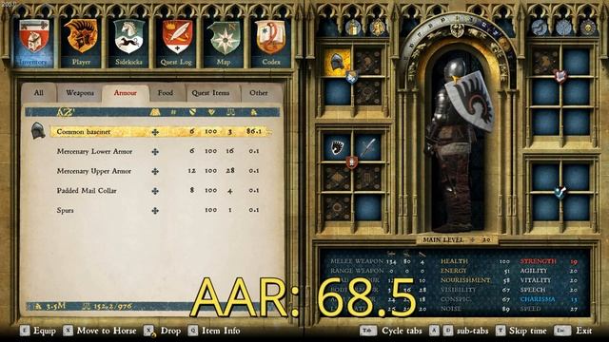Click the armored character preview
This screenshot has width=609, height=342.
(459, 145)
